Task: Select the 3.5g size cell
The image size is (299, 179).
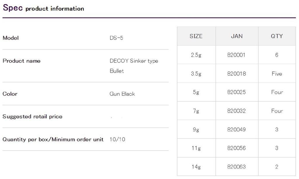Action: (196, 74)
